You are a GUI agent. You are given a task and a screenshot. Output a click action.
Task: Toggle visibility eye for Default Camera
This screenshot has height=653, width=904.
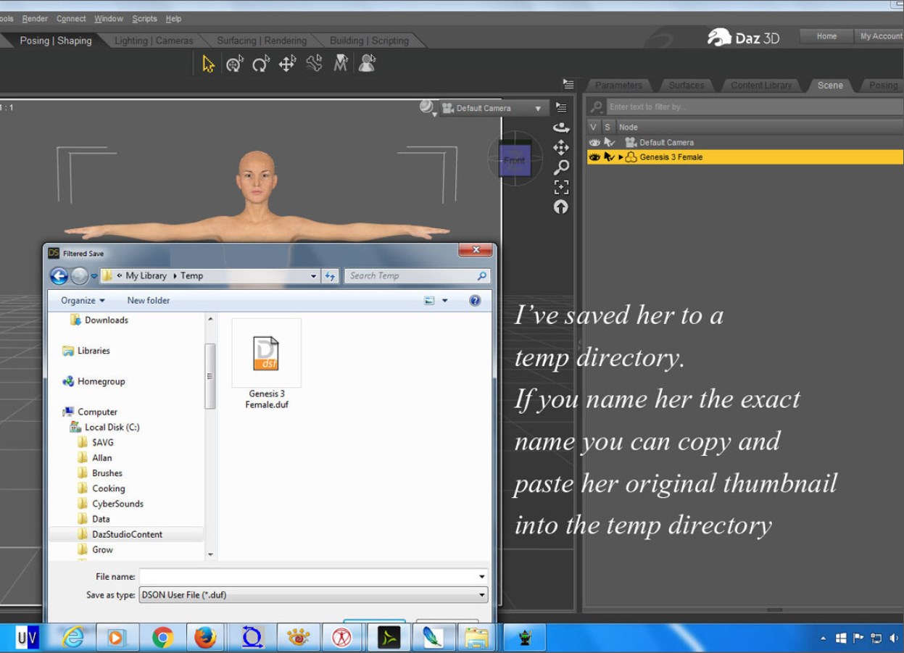click(594, 143)
